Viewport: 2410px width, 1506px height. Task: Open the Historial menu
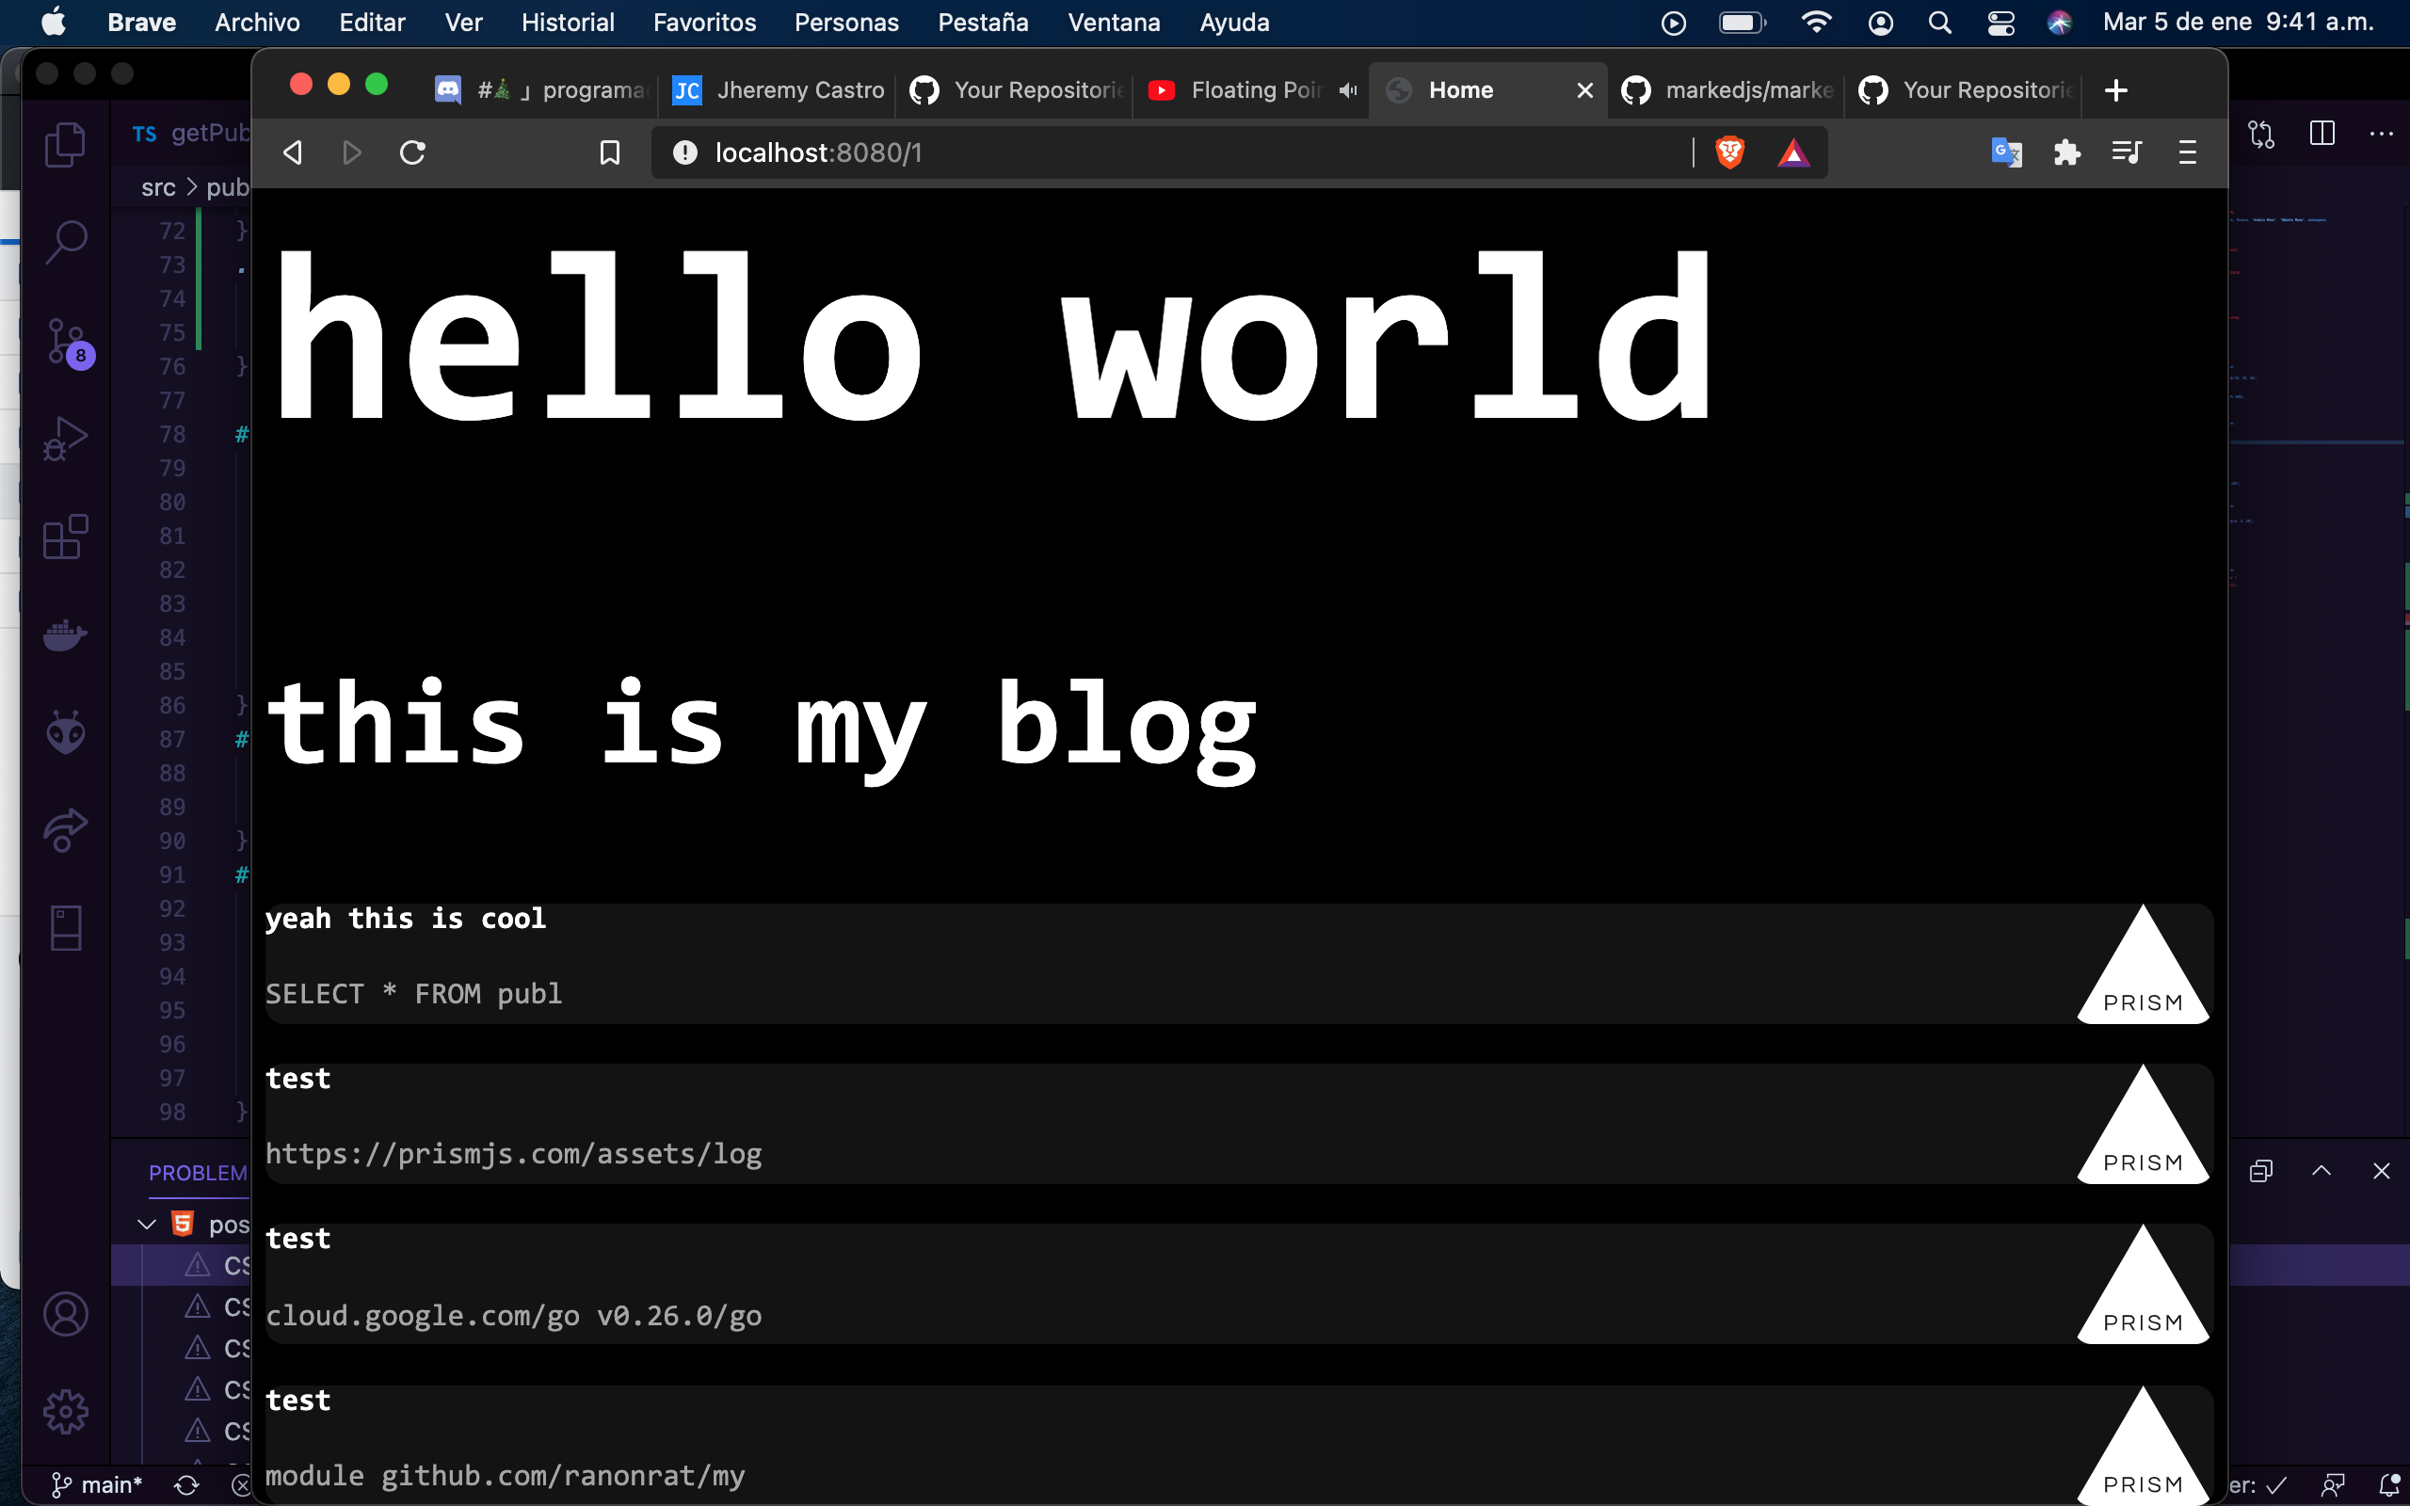click(x=568, y=23)
